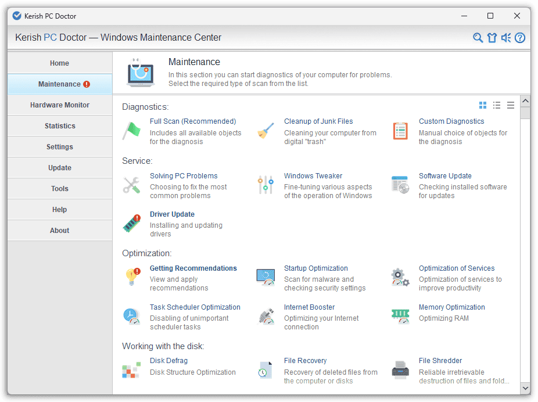Open the Settings section

click(60, 147)
